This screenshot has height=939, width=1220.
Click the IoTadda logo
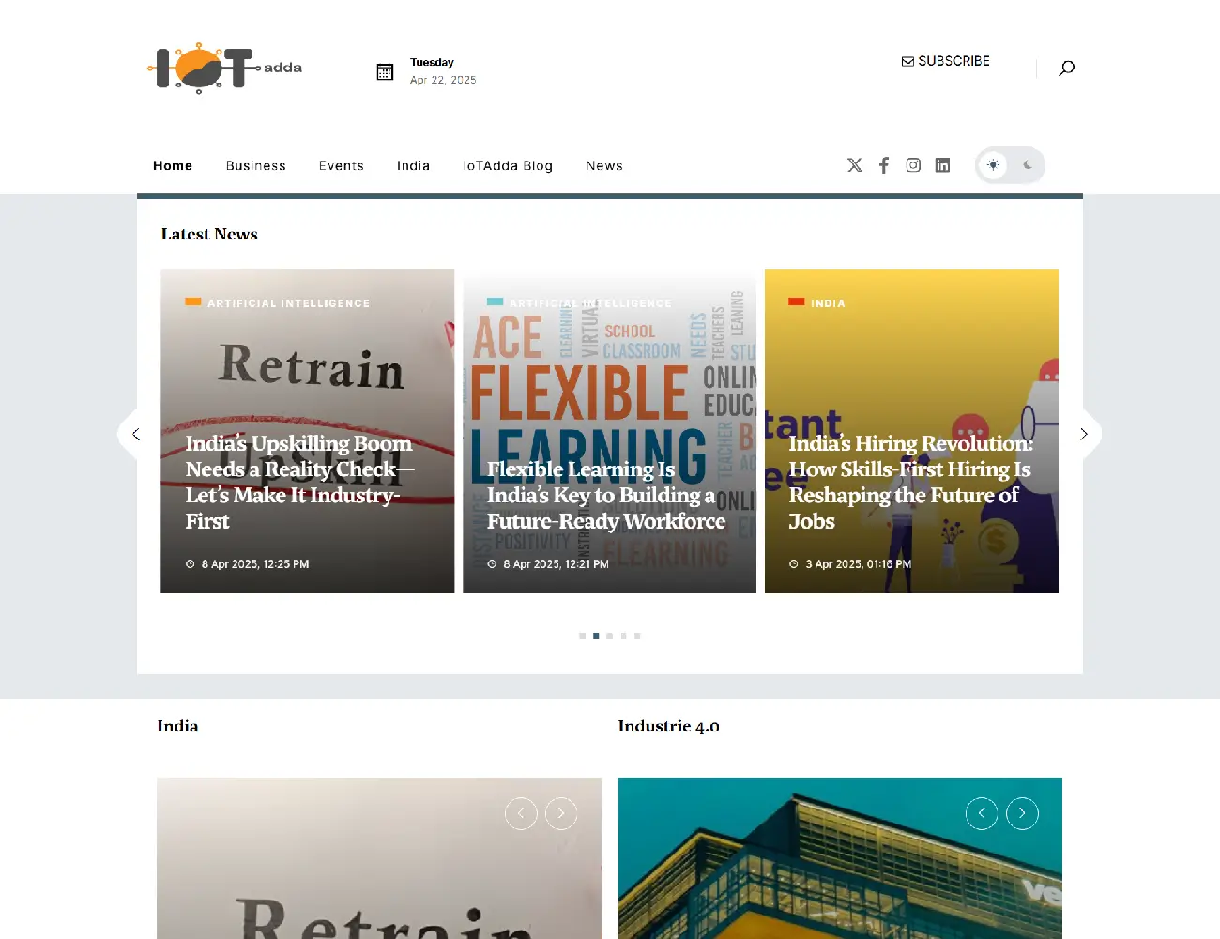[225, 68]
